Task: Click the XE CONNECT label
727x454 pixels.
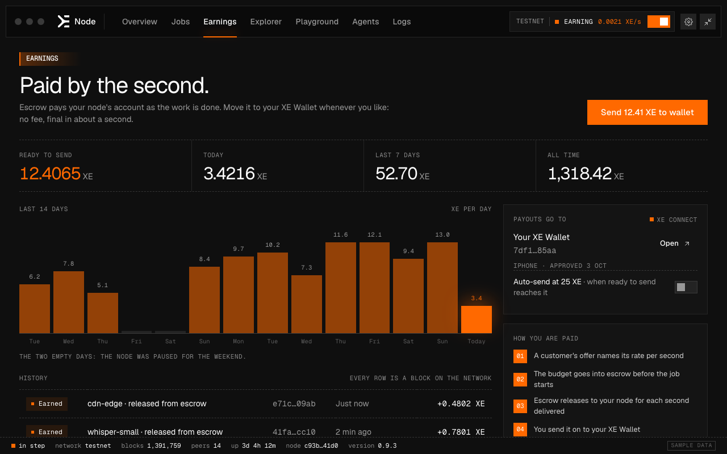Action: point(674,220)
